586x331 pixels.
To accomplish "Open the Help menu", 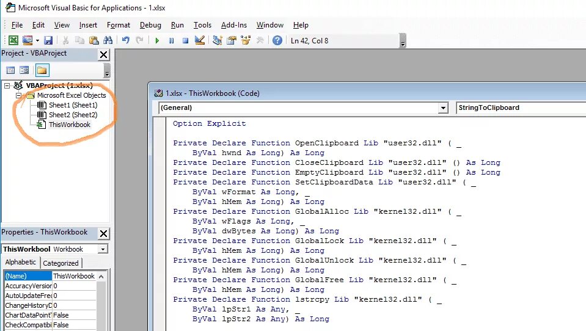I will (301, 25).
